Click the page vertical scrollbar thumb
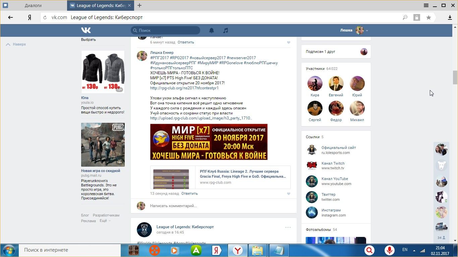 455,78
